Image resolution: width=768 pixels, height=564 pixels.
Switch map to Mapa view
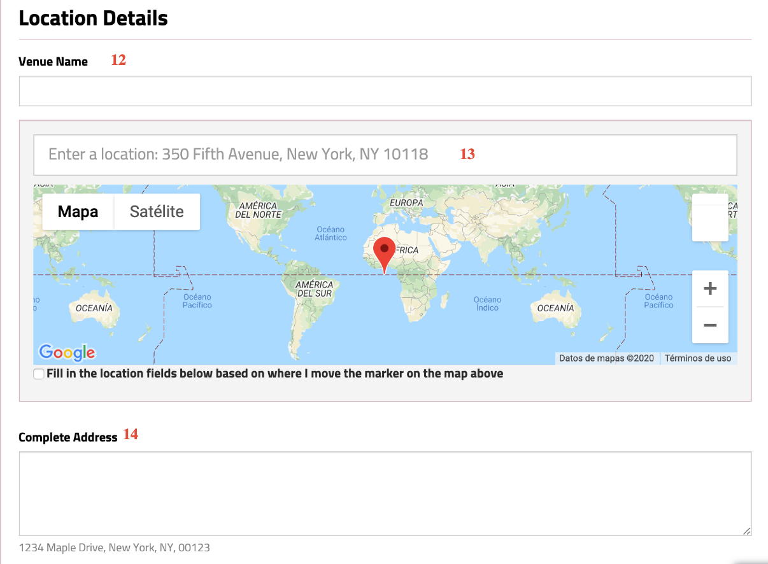pyautogui.click(x=78, y=212)
